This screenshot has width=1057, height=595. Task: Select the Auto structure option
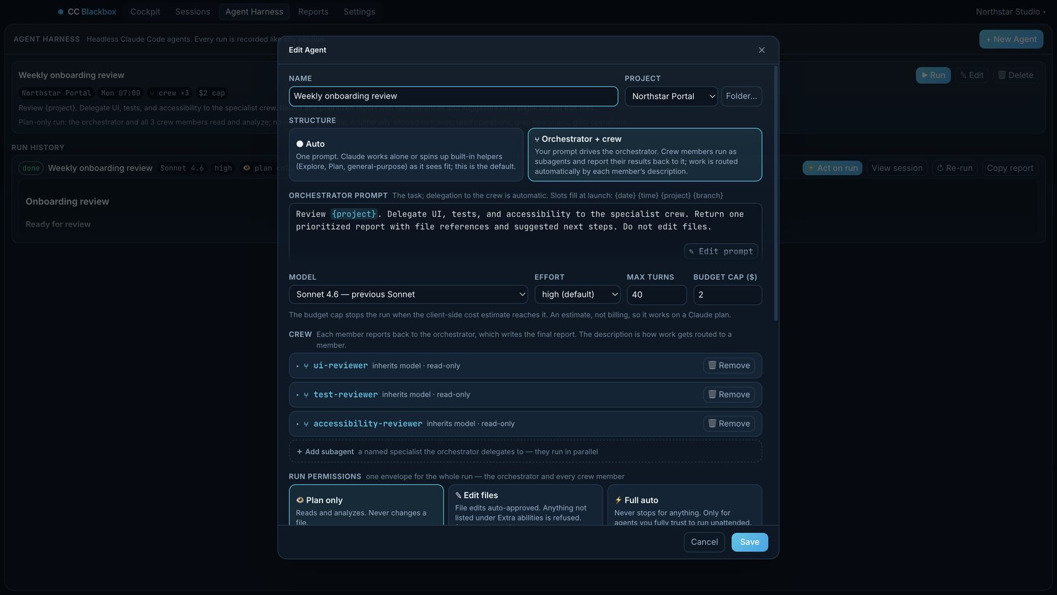[406, 155]
